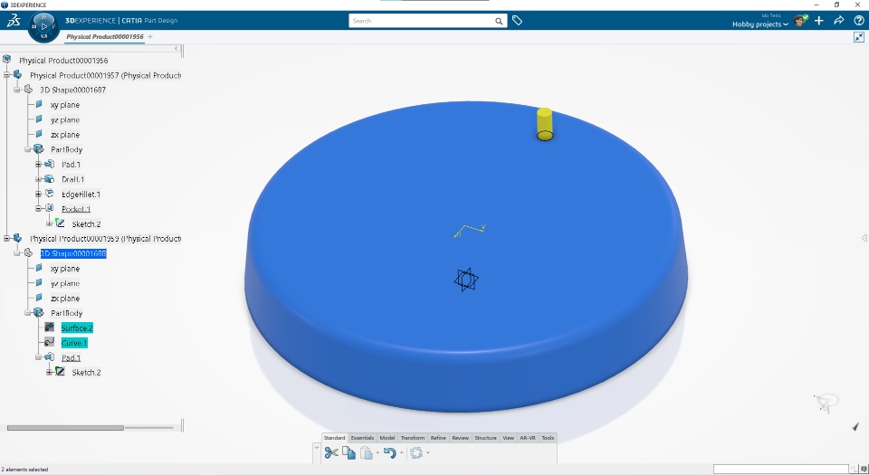Select the Draft.1 tree item
Viewport: 869px width, 475px height.
pos(72,179)
